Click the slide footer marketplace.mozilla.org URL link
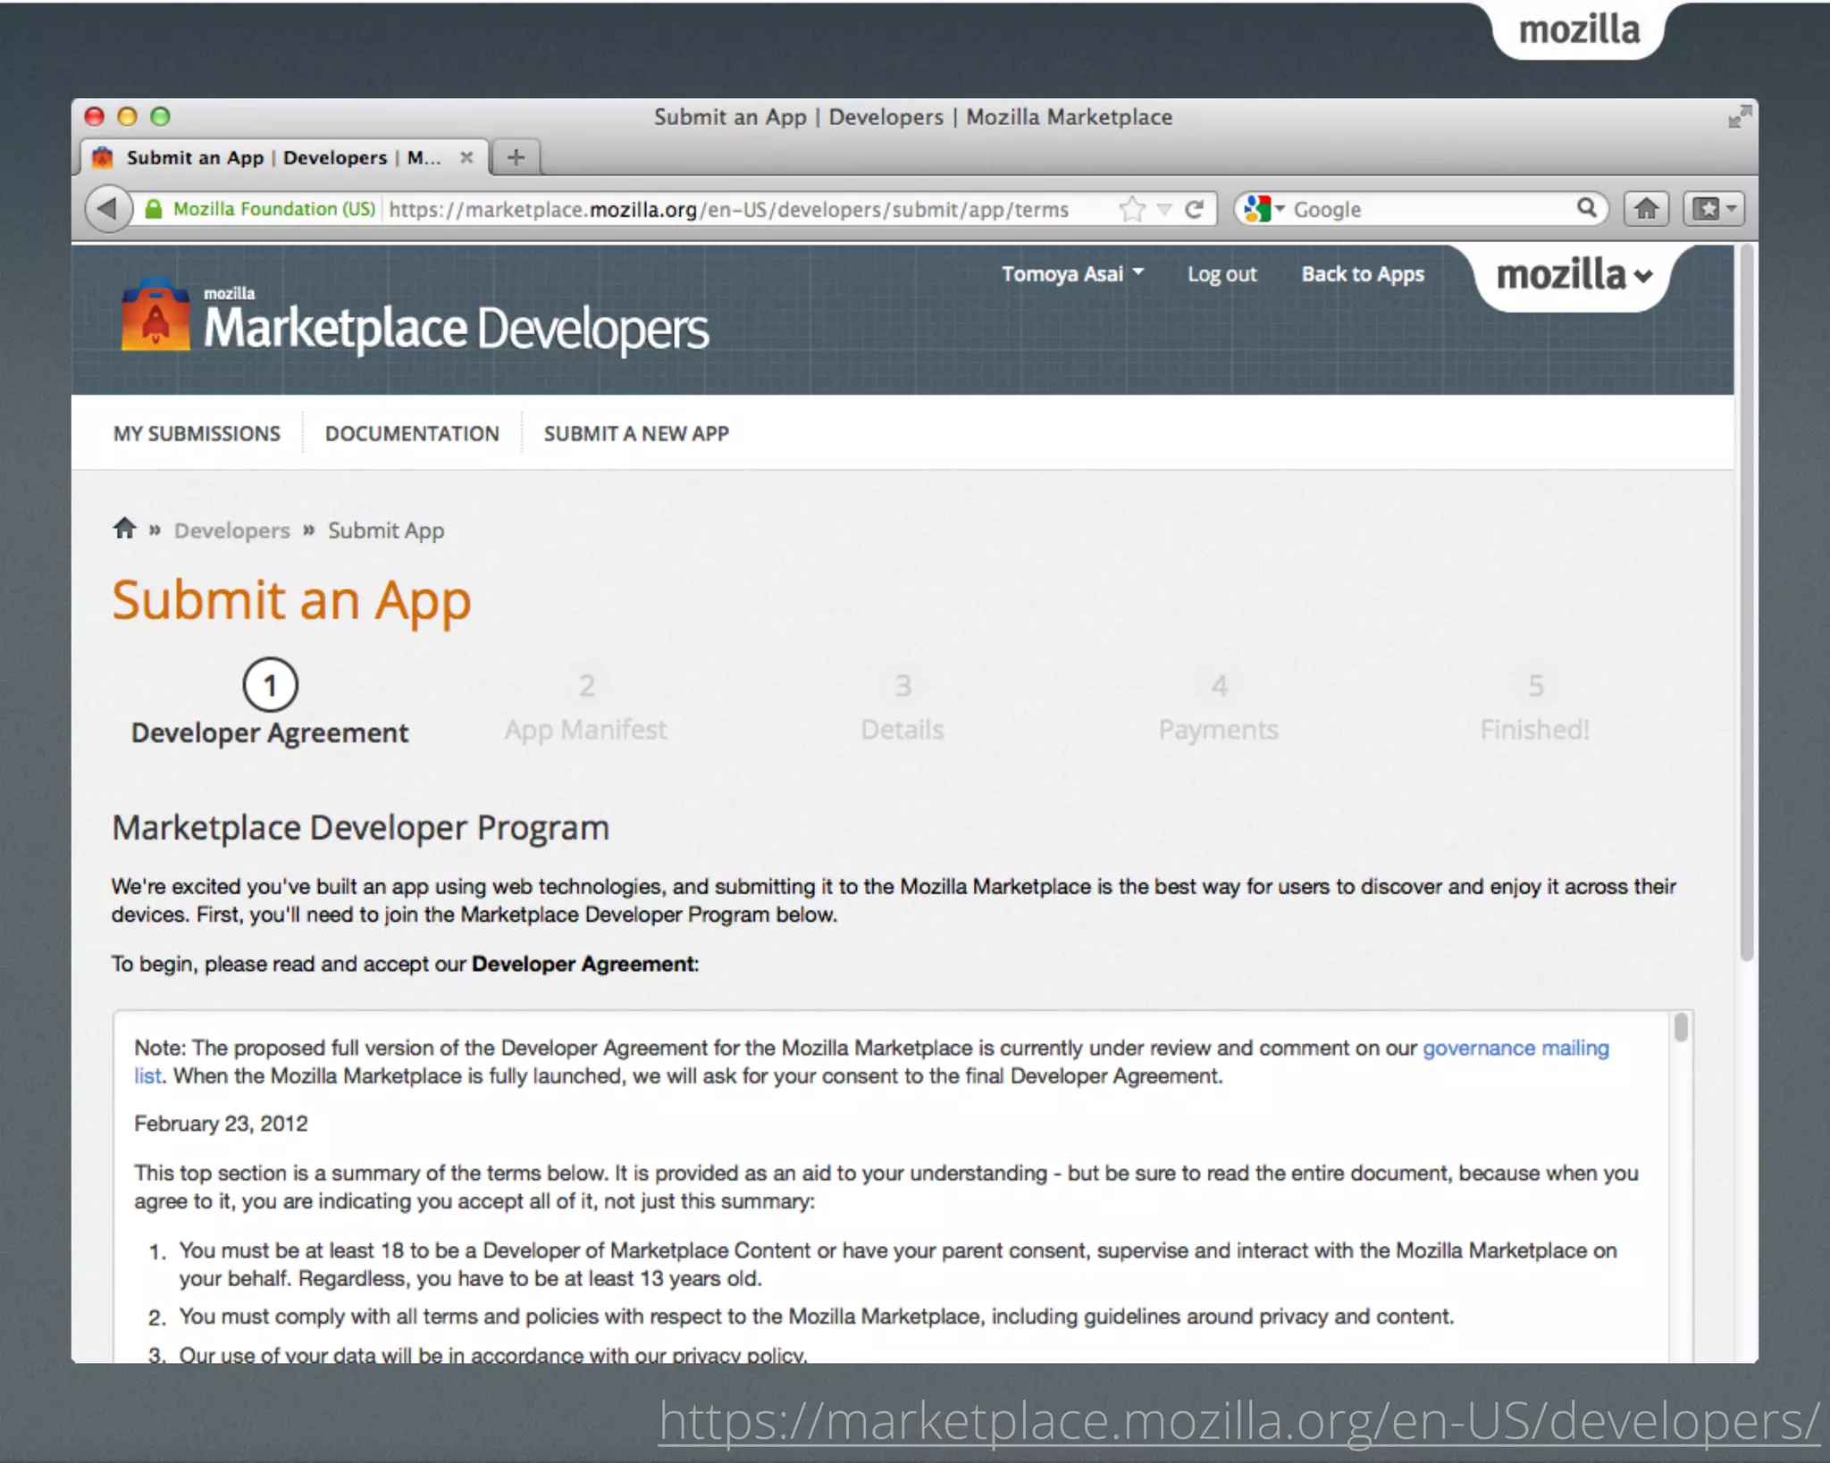1830x1463 pixels. (x=1239, y=1421)
